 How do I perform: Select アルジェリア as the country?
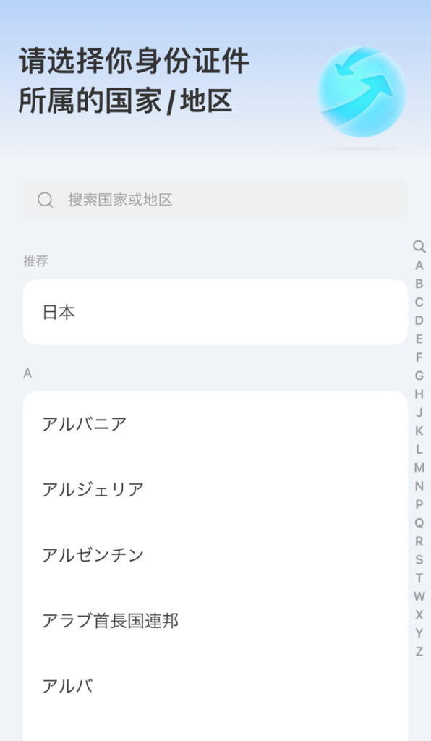point(215,489)
